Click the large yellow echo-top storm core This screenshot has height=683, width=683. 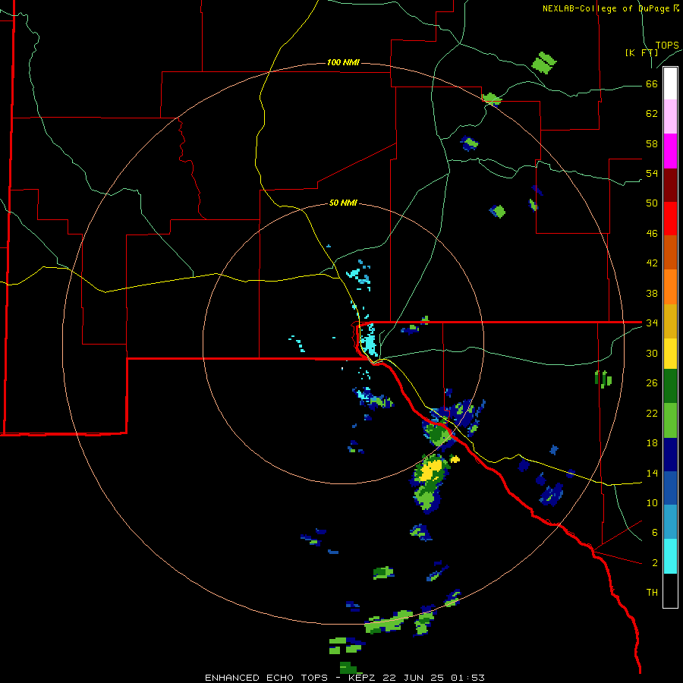tap(431, 471)
